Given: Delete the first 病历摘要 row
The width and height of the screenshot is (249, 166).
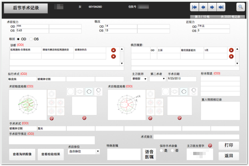Looking at the screenshot, I should [x=231, y=50].
